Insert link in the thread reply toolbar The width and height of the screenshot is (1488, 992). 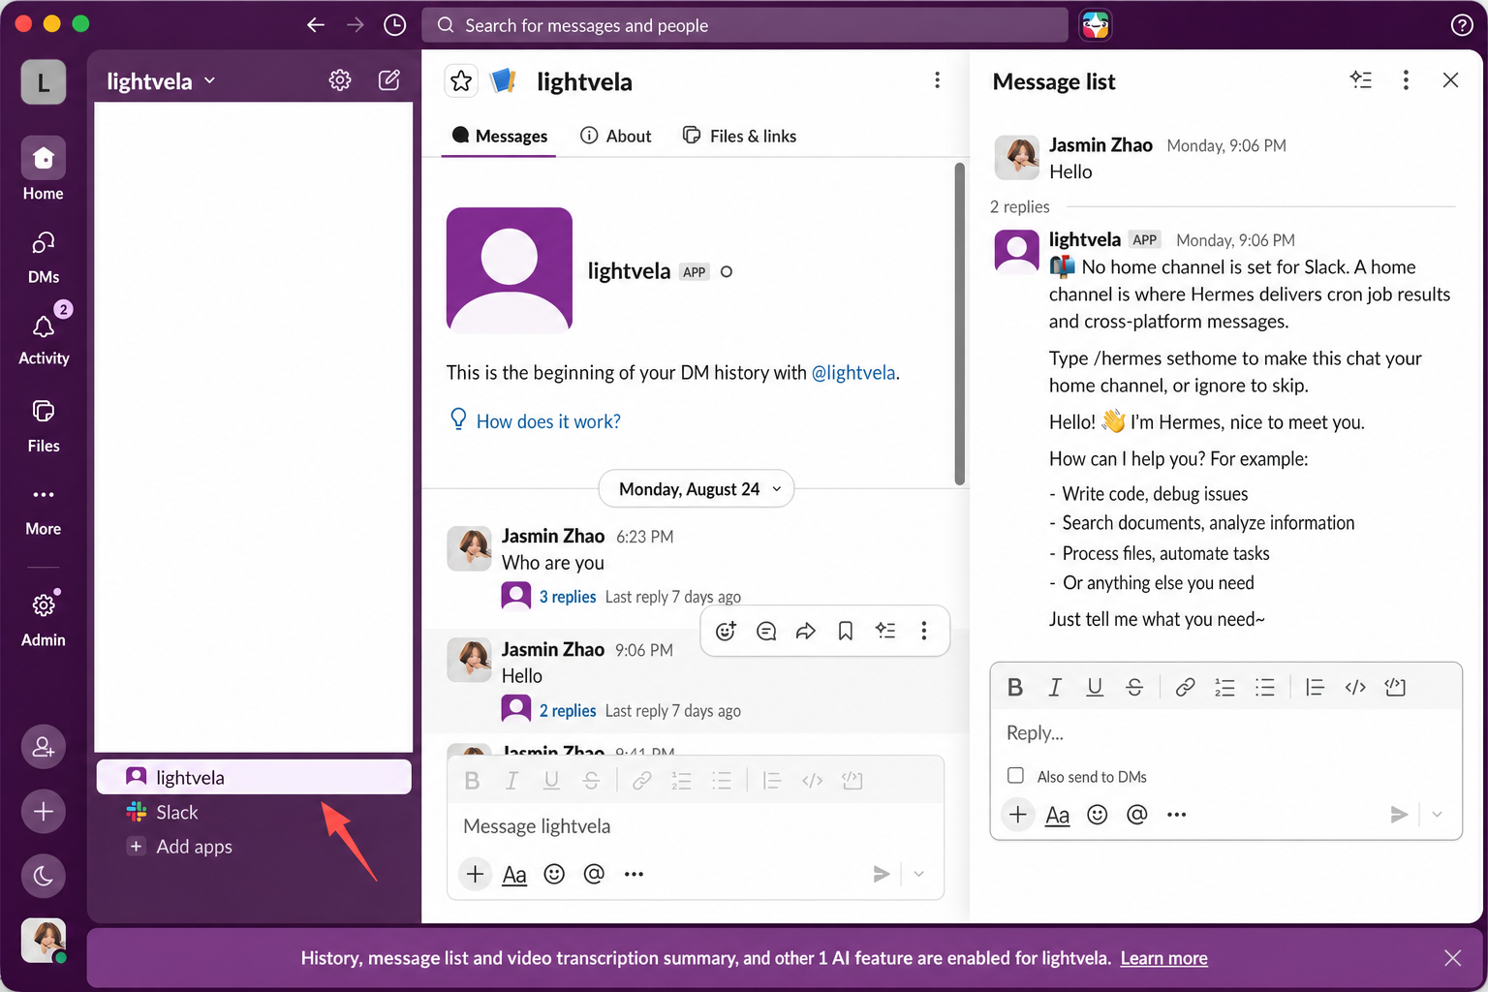point(1185,687)
